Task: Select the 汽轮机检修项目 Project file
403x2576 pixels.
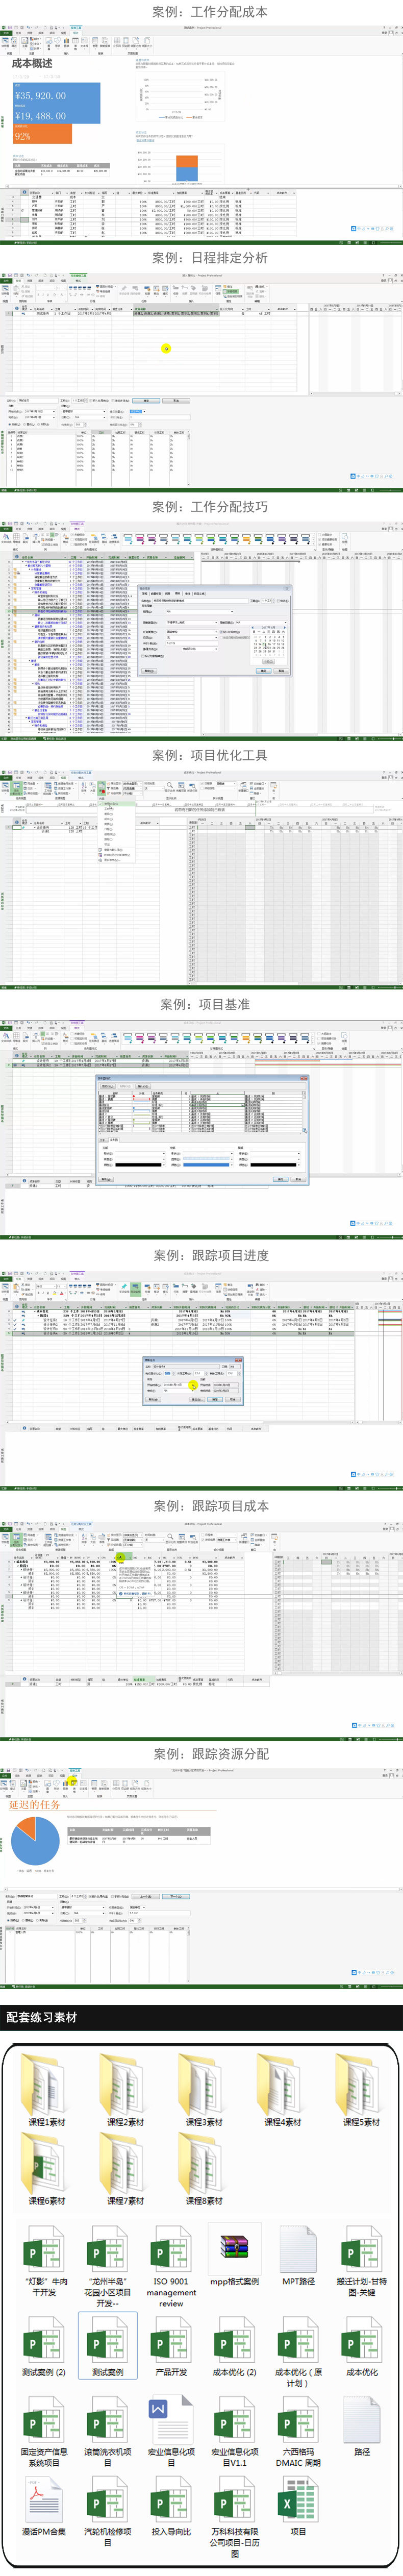Action: click(x=108, y=2511)
